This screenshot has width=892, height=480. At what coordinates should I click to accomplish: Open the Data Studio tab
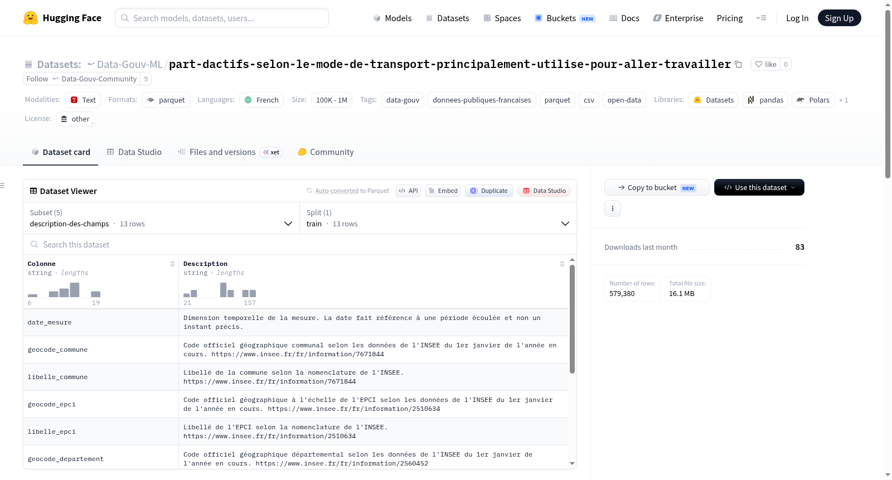(x=134, y=152)
